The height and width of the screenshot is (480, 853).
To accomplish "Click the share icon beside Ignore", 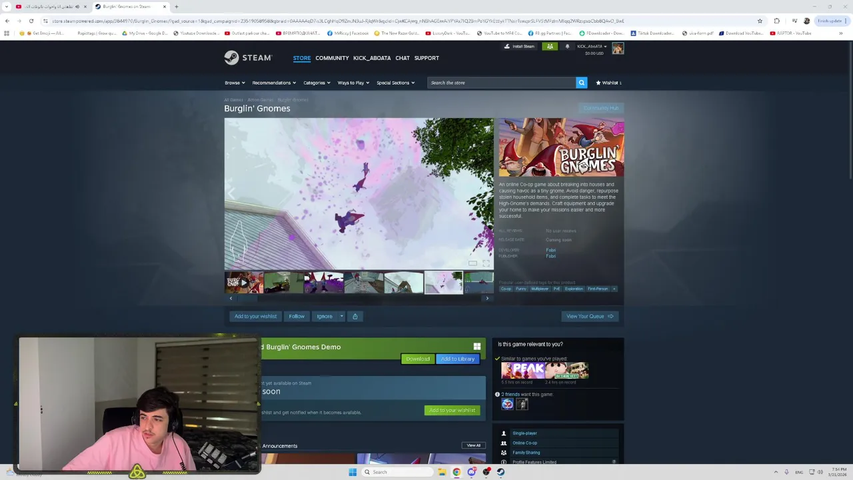I will pos(355,316).
